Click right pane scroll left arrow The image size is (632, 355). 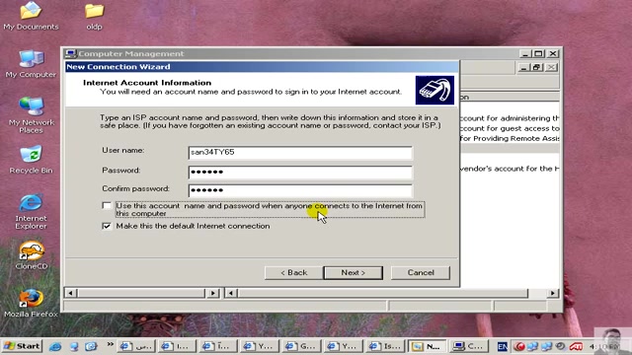(230, 293)
